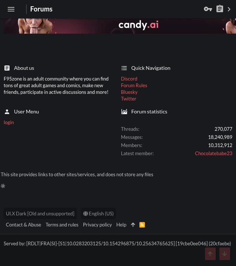Open the orange RSS feed icon

[142, 225]
